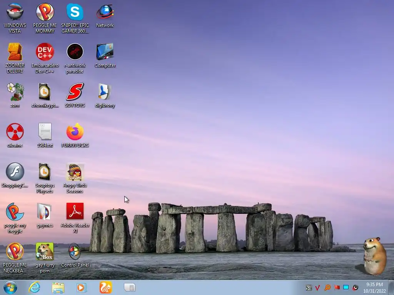Viewport: 394px width, 295px height.
Task: Select the r-antiwork paradise icon
Action: 75,58
